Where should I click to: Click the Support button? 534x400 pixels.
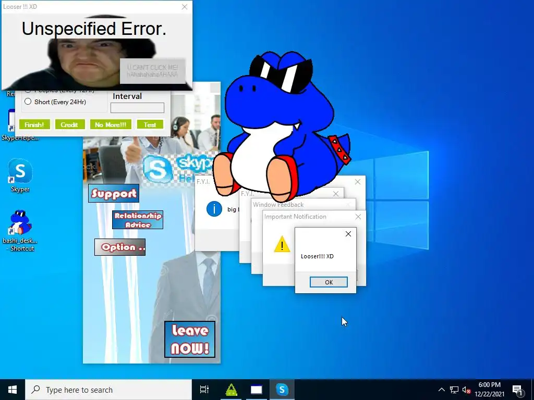click(x=114, y=193)
